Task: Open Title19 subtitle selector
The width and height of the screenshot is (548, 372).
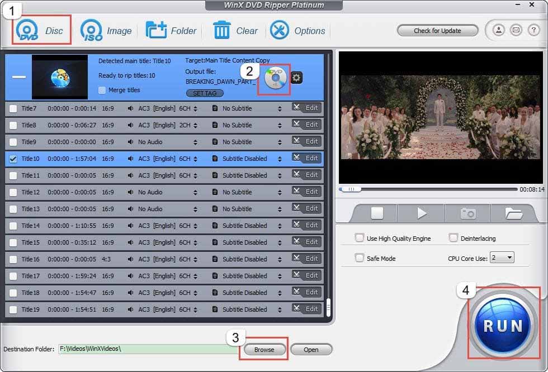Action: click(x=280, y=309)
